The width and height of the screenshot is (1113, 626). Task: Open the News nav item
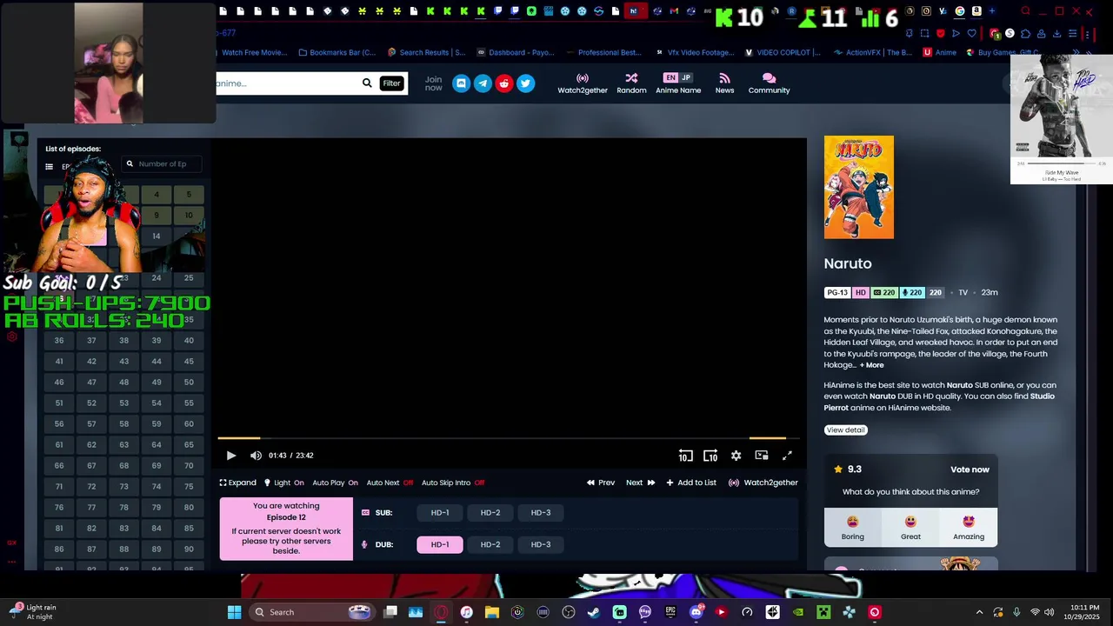(x=724, y=83)
